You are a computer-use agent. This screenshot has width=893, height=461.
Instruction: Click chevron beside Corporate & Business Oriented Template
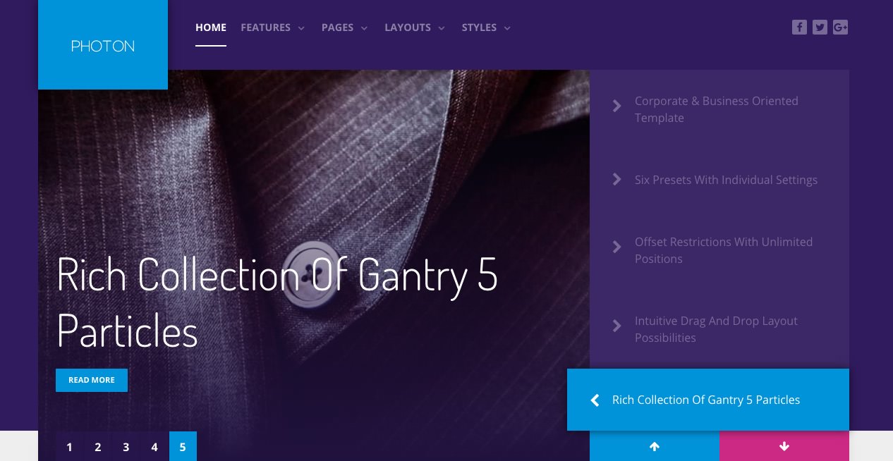click(x=616, y=106)
